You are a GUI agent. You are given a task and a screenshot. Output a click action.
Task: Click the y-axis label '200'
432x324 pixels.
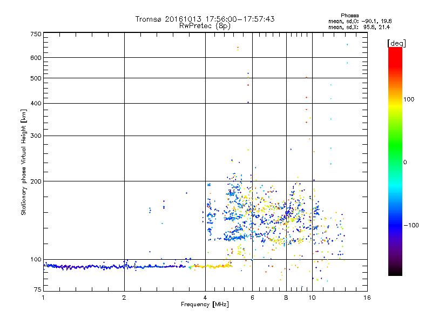(x=36, y=181)
